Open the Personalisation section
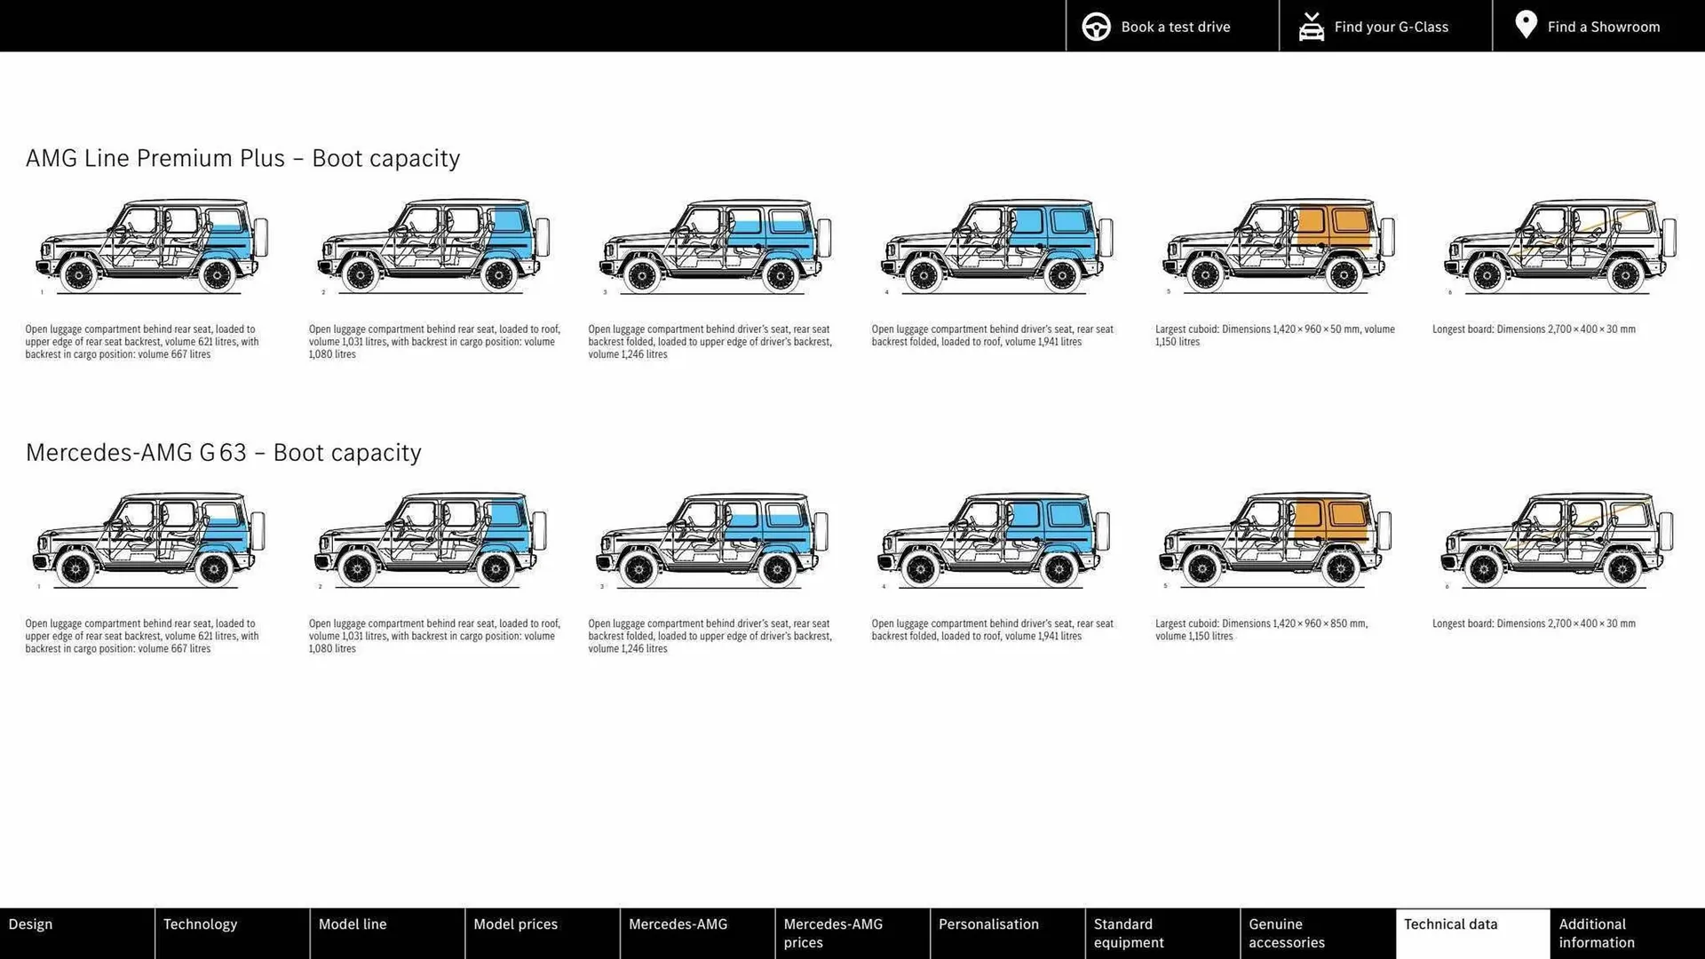The width and height of the screenshot is (1705, 959). pyautogui.click(x=1006, y=932)
